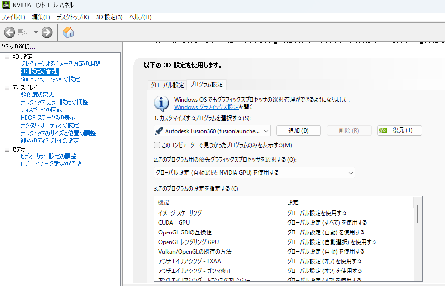Open the ファイル(F) menu
This screenshot has width=445, height=286.
pos(14,17)
